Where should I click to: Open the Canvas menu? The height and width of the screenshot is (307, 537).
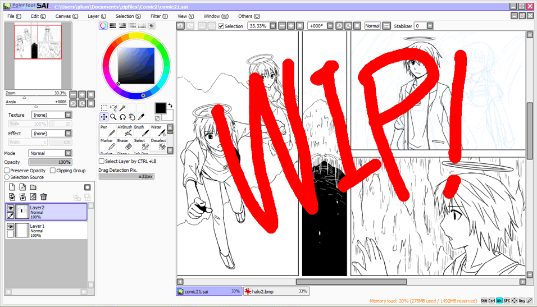pos(67,16)
